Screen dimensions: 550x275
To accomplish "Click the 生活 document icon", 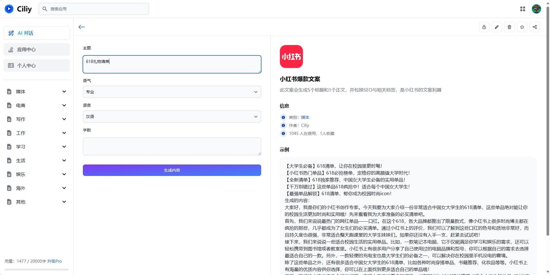I will point(9,160).
